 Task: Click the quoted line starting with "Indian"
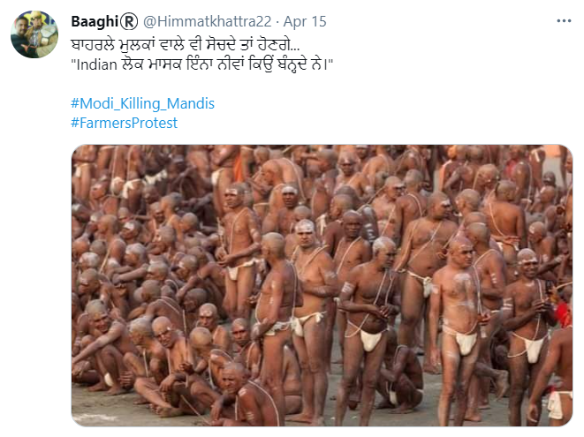201,64
